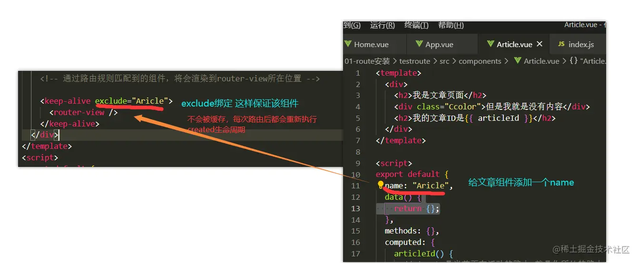Image resolution: width=638 pixels, height=263 pixels.
Task: Click the <template> tag on line 1
Action: pyautogui.click(x=398, y=73)
